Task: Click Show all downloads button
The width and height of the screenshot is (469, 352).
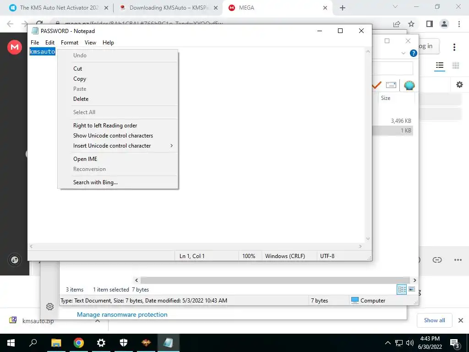Action: click(x=434, y=320)
